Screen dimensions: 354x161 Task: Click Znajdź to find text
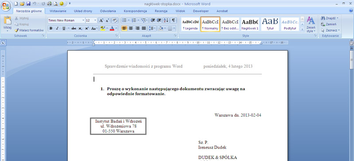coord(330,18)
